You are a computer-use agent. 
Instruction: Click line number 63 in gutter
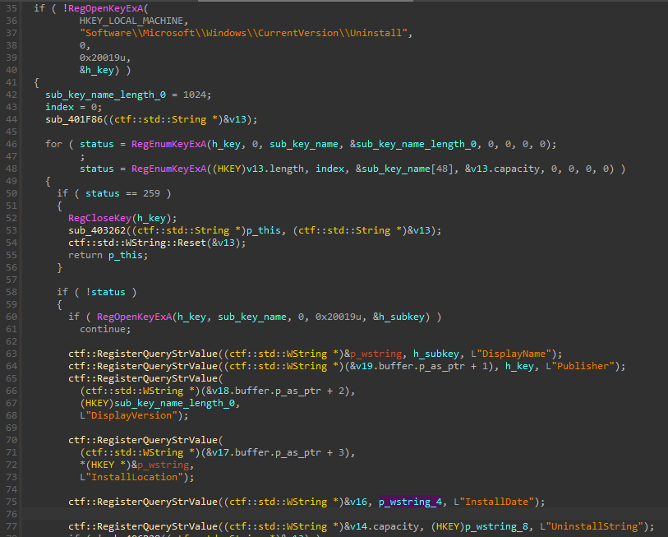pos(12,354)
